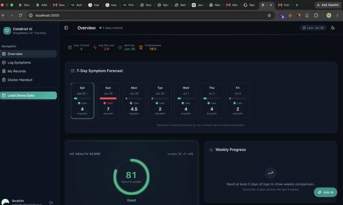Click the Overview page heading
The width and height of the screenshot is (343, 205).
86,28
